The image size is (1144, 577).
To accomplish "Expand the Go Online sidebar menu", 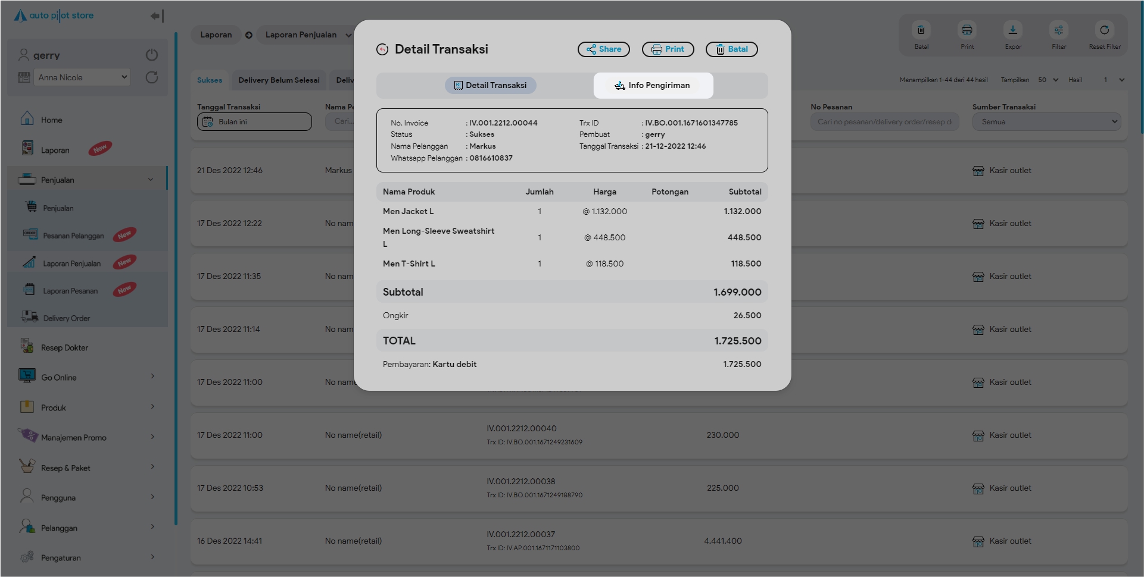I will 88,377.
